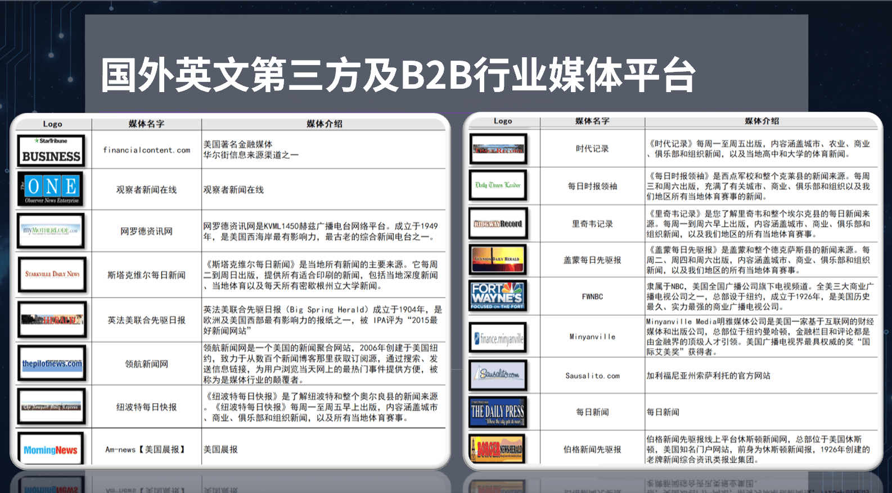Click the finance.minyanville logo
This screenshot has width=892, height=493.
(498, 338)
